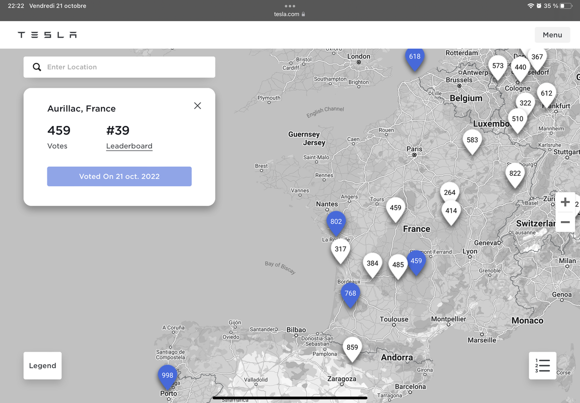Click the Belgium label on the map
This screenshot has height=403, width=580.
click(x=466, y=98)
